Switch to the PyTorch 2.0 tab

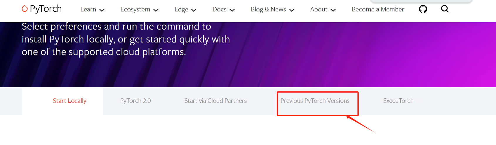click(x=135, y=101)
